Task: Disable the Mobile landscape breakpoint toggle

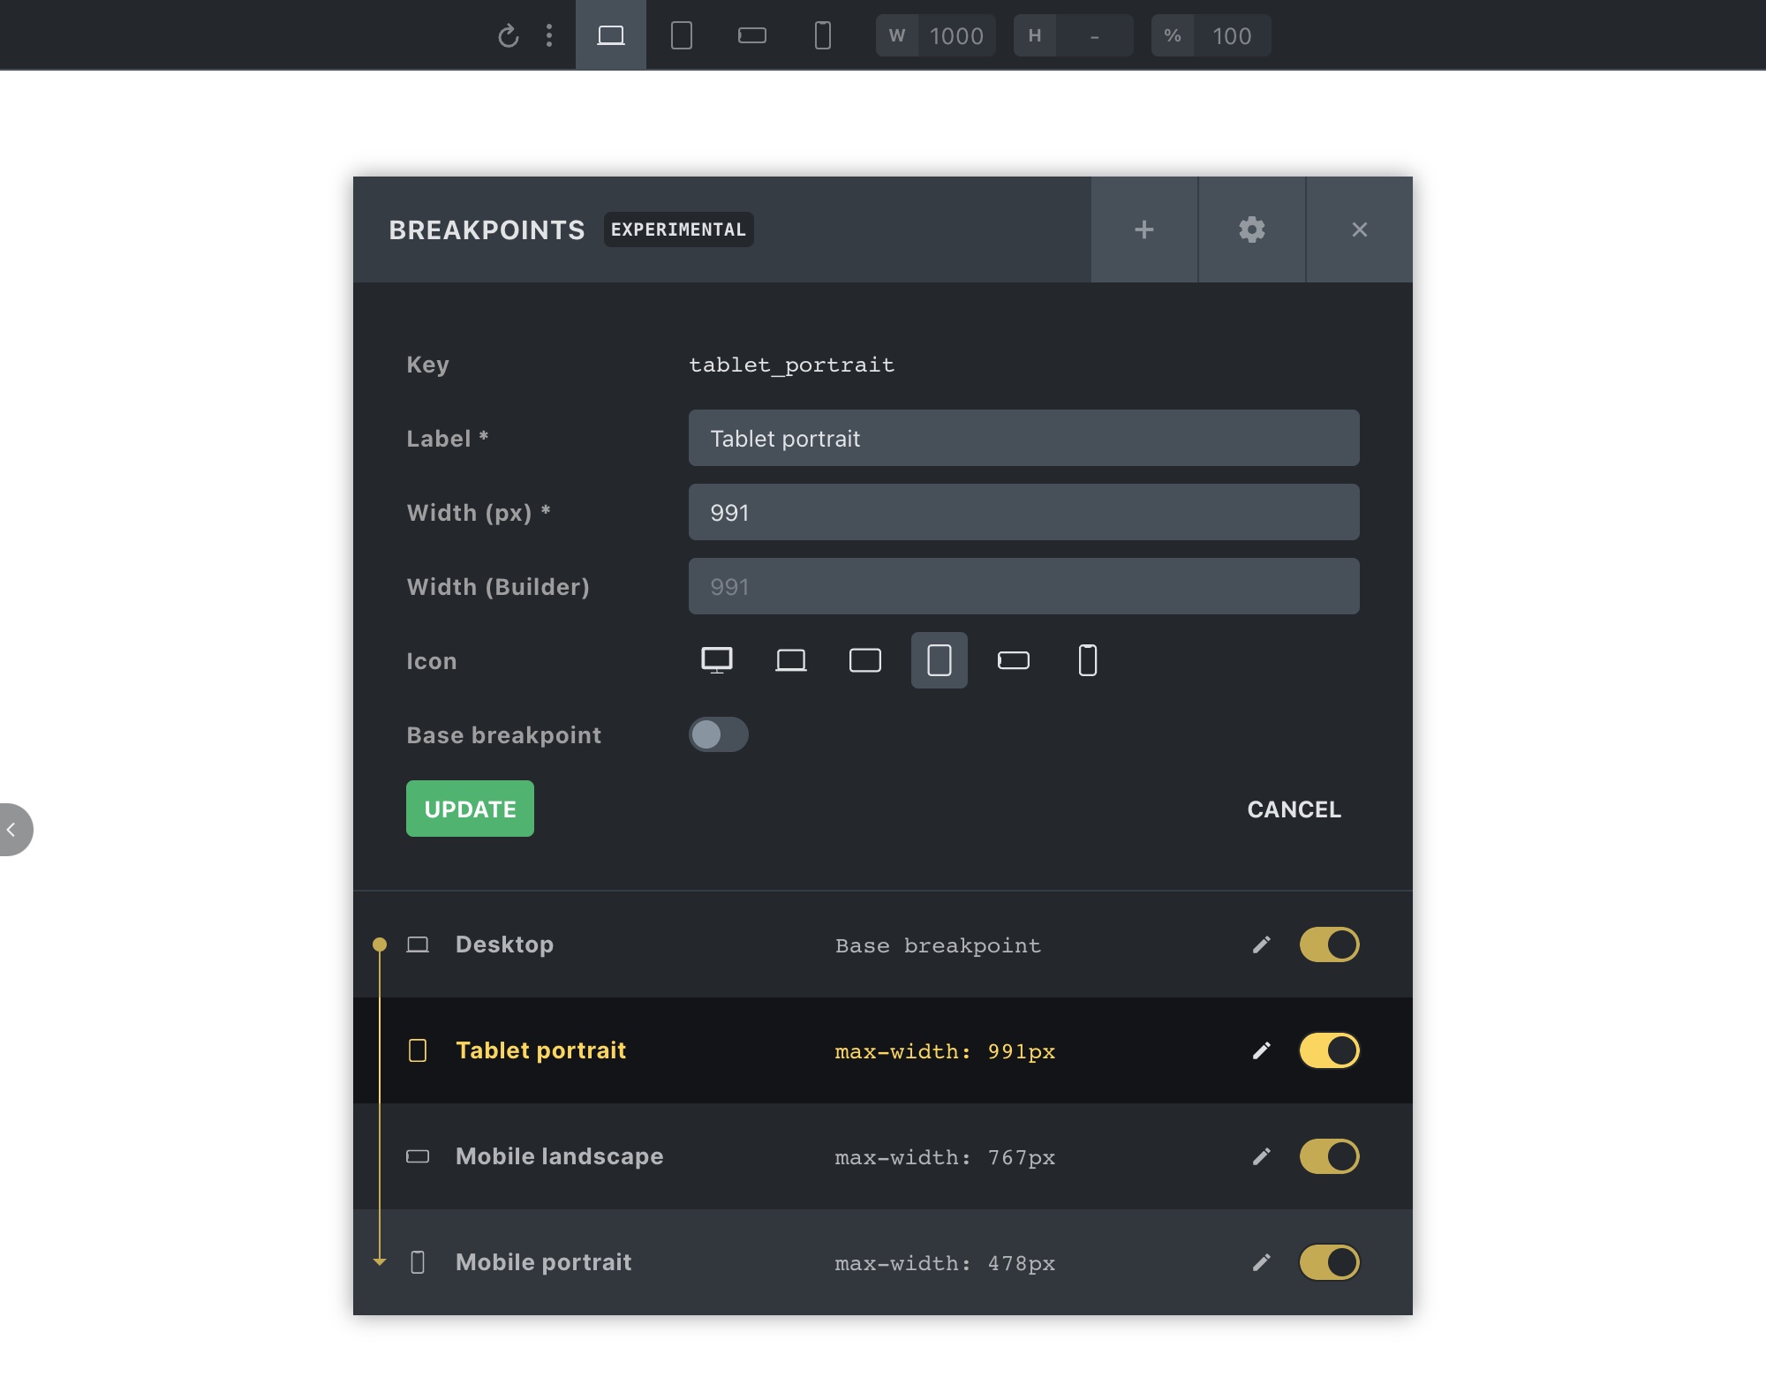Action: click(x=1329, y=1156)
